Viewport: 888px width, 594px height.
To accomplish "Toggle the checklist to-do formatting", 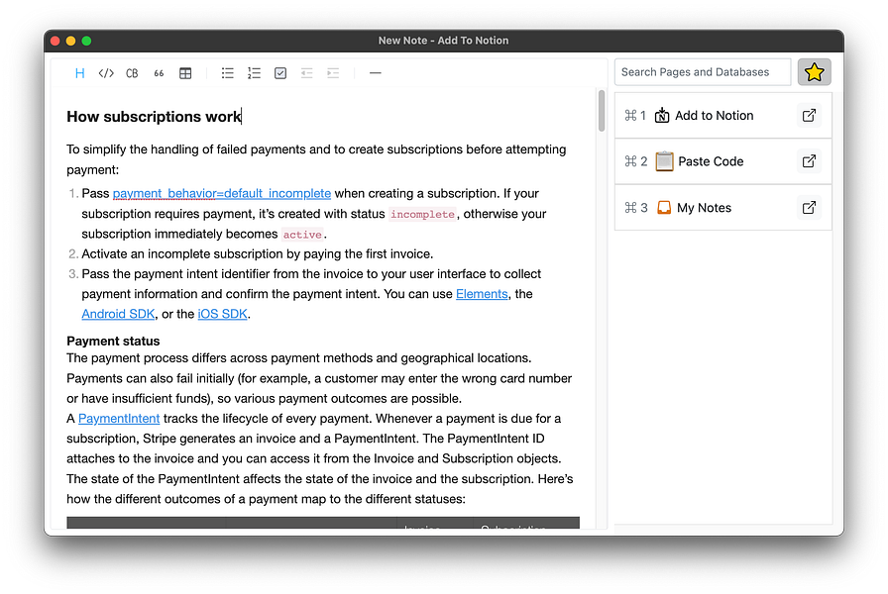I will pos(280,72).
